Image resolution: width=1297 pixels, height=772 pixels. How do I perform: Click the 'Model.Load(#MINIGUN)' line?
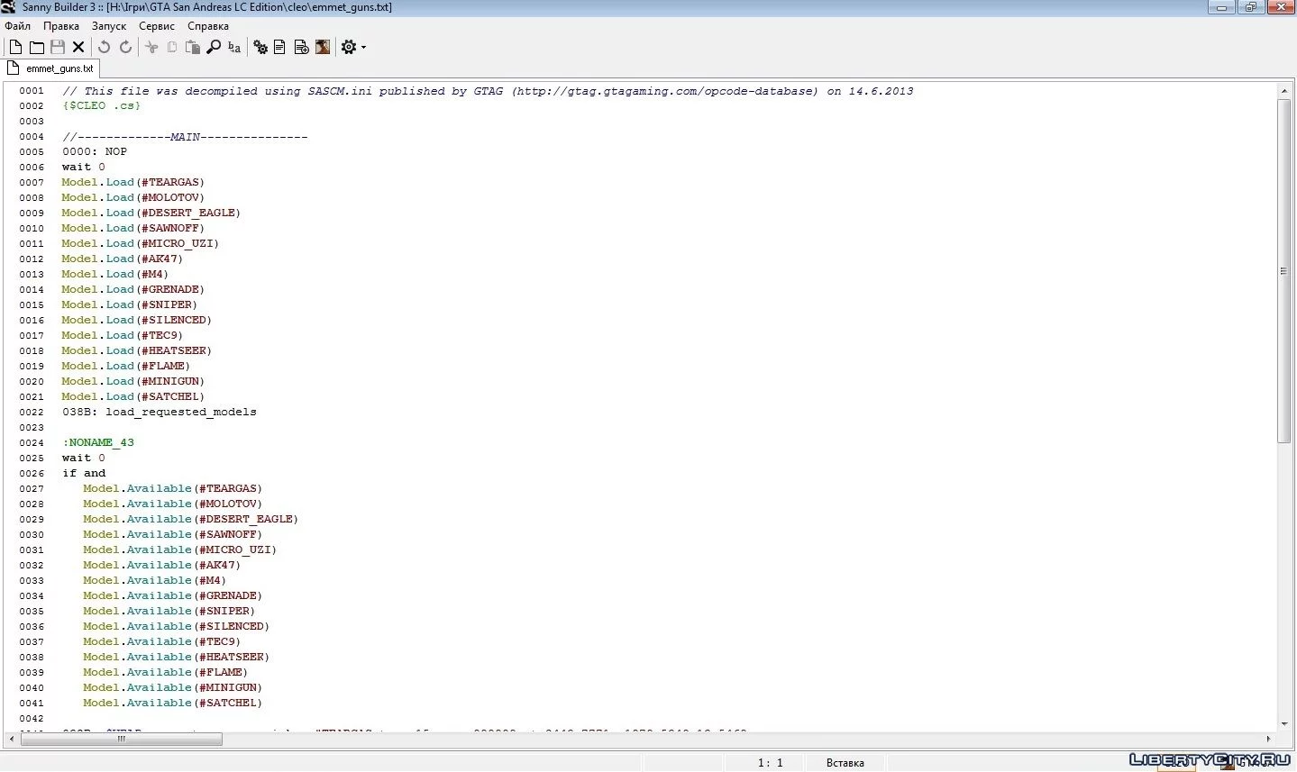click(x=133, y=382)
